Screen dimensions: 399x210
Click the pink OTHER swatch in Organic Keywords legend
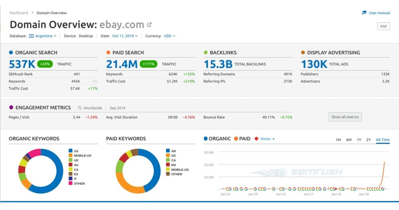(70, 183)
